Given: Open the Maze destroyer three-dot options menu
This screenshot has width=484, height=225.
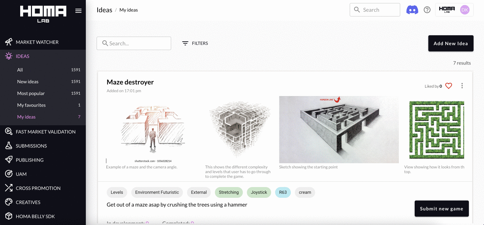Looking at the screenshot, I should (462, 86).
